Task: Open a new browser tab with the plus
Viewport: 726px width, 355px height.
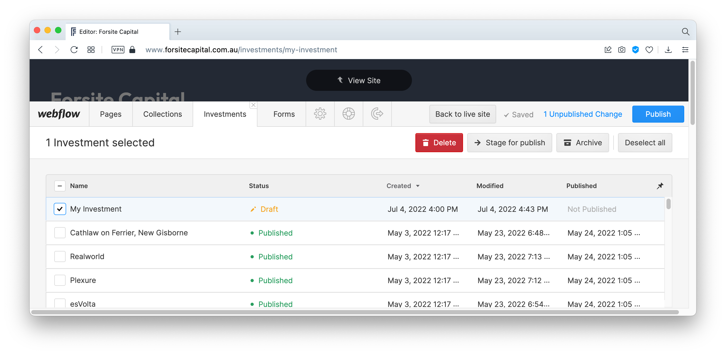Action: coord(178,31)
